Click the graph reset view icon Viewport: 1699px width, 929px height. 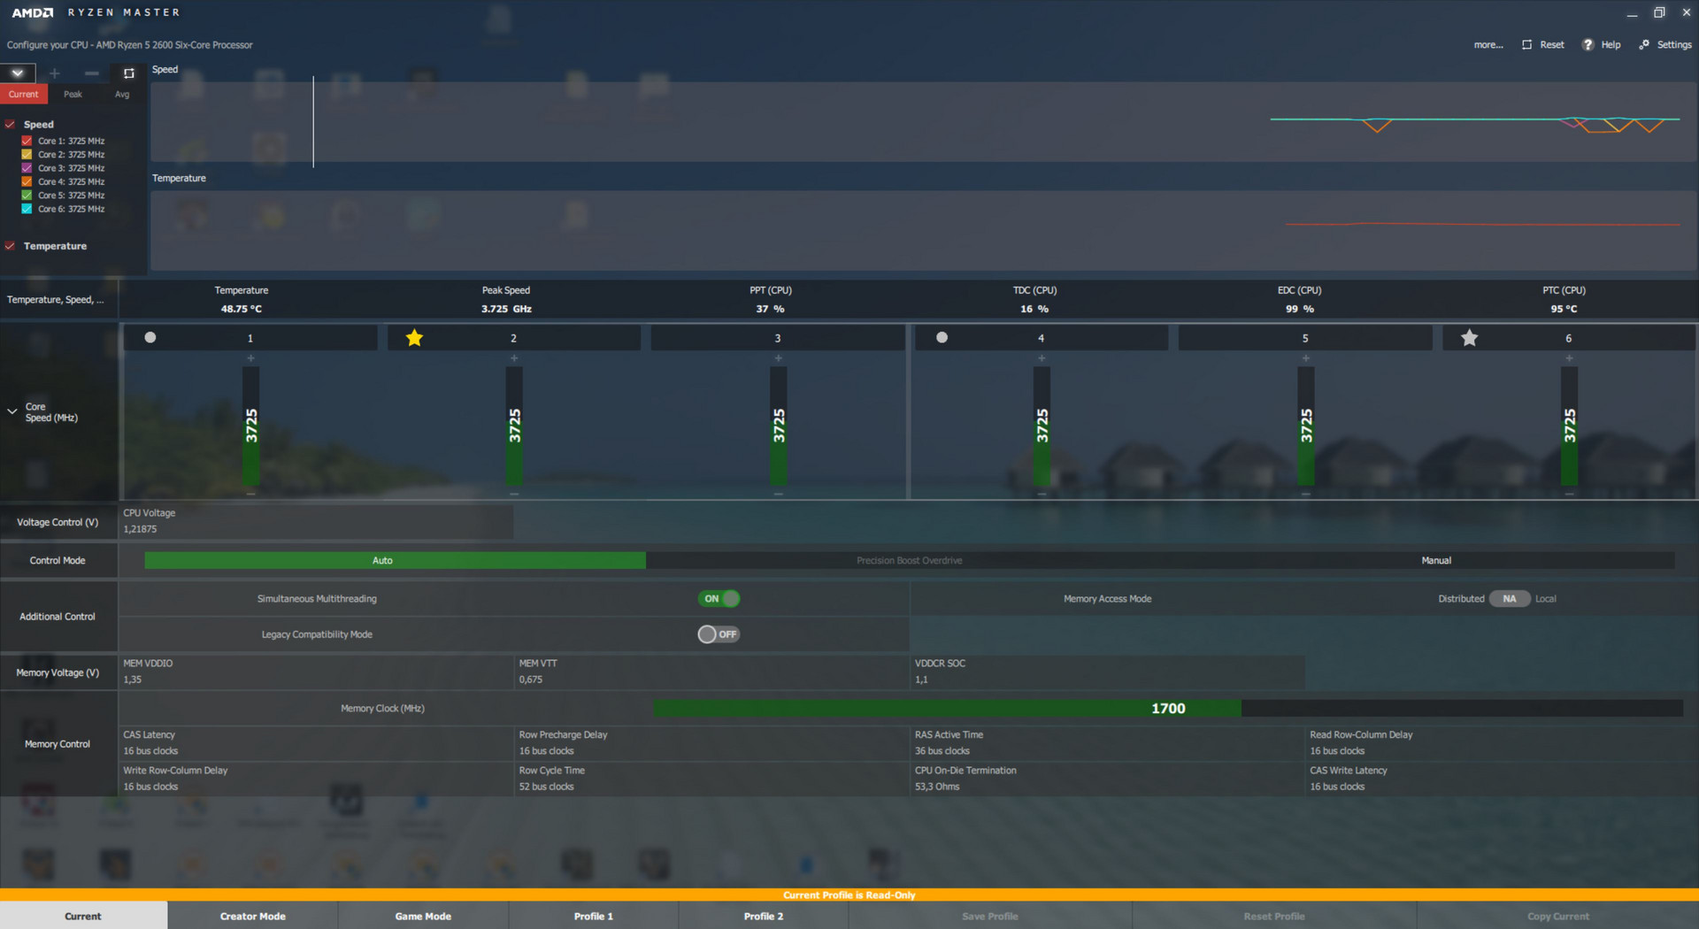[x=129, y=73]
